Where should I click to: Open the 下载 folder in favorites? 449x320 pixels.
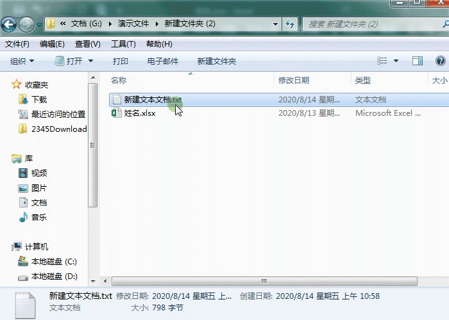[39, 100]
